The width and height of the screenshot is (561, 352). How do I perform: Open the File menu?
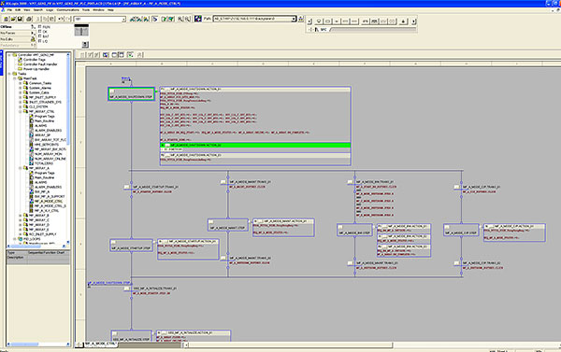(9, 10)
